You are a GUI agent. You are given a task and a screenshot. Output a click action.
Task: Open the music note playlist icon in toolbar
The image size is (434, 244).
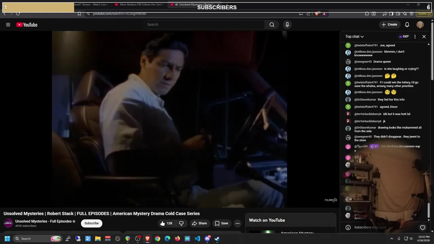coord(384,14)
